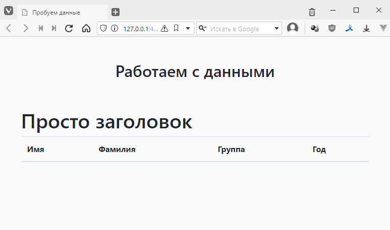The image size is (390, 230).
Task: Go forward to next page
Action: click(25, 29)
